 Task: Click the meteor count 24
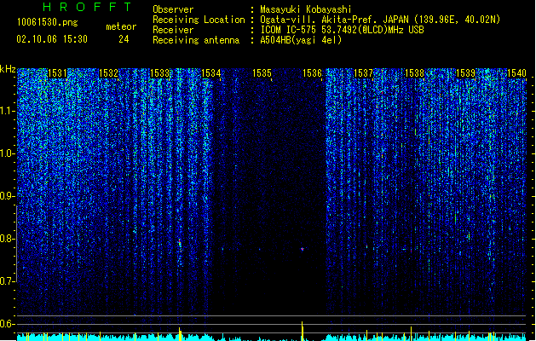point(124,39)
